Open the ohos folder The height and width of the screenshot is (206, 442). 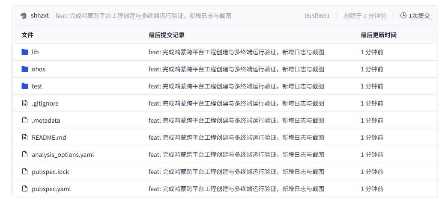click(x=39, y=69)
